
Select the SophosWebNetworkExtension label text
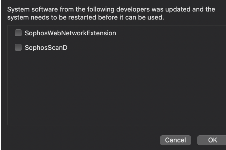70,33
